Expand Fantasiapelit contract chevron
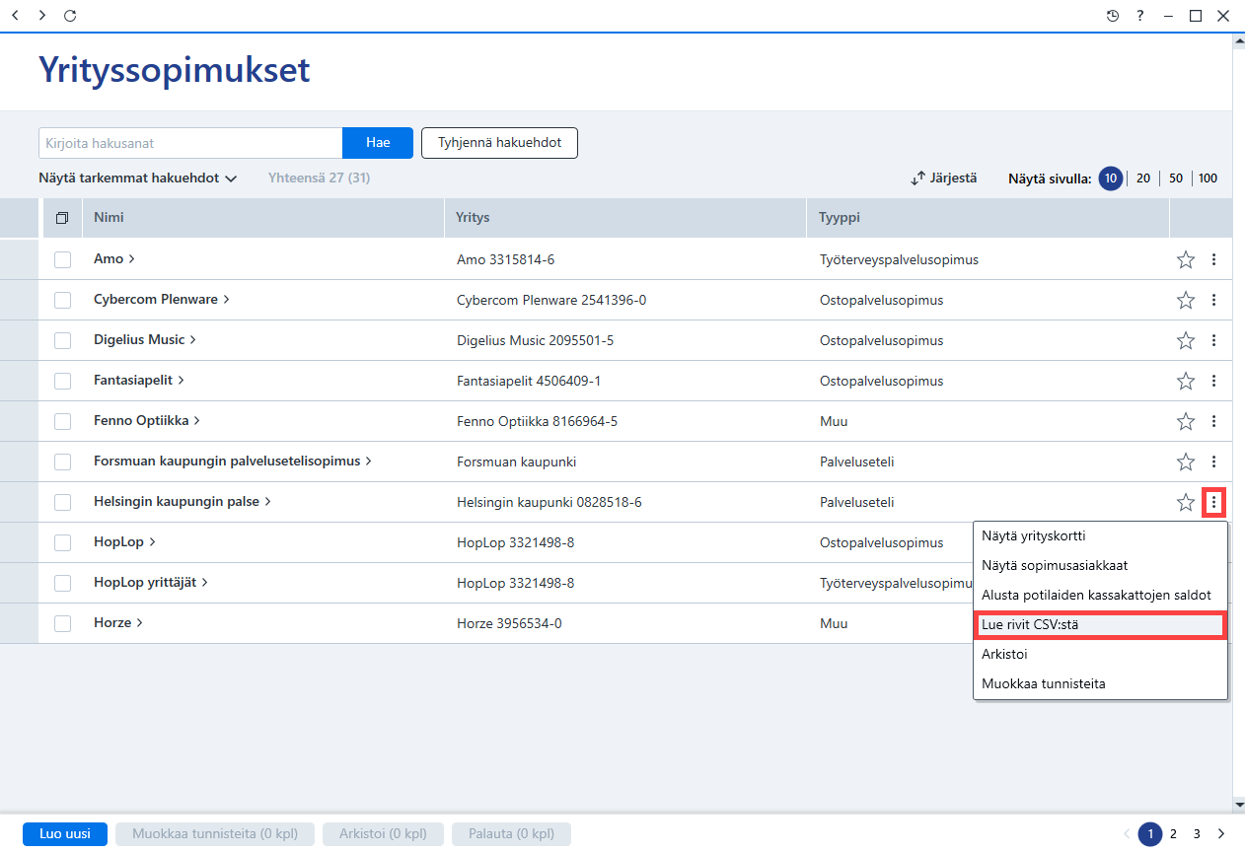 coord(182,380)
